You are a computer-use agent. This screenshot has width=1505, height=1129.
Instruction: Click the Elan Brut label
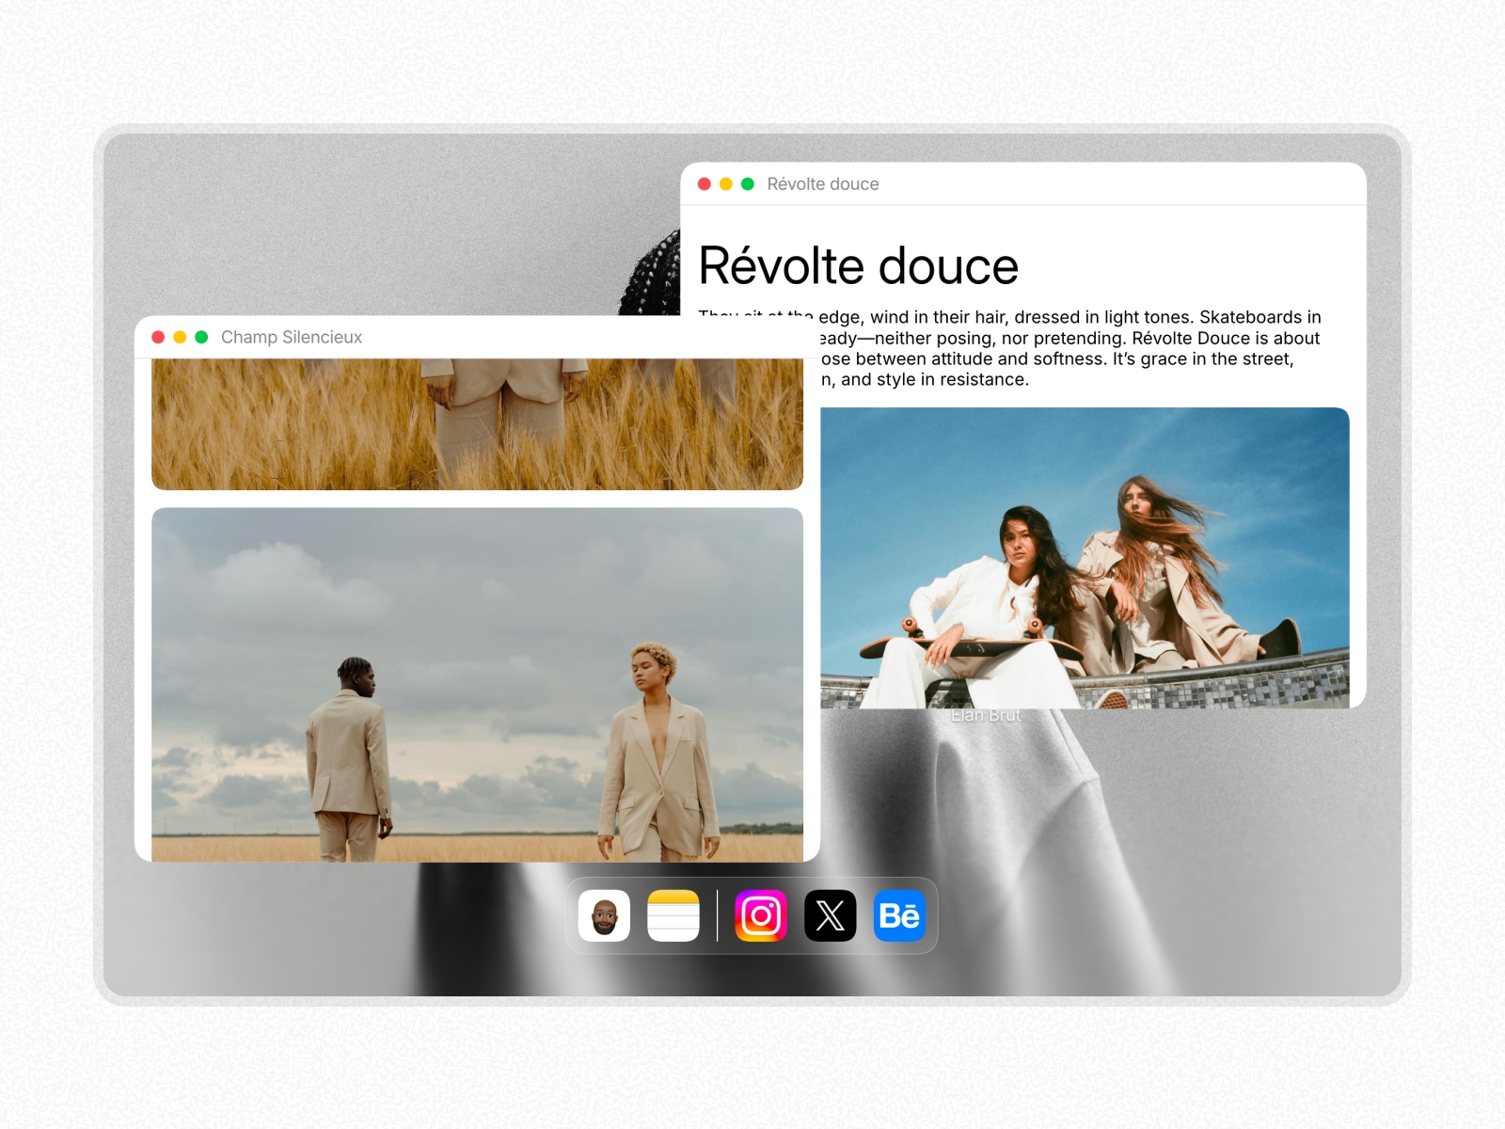(x=985, y=716)
